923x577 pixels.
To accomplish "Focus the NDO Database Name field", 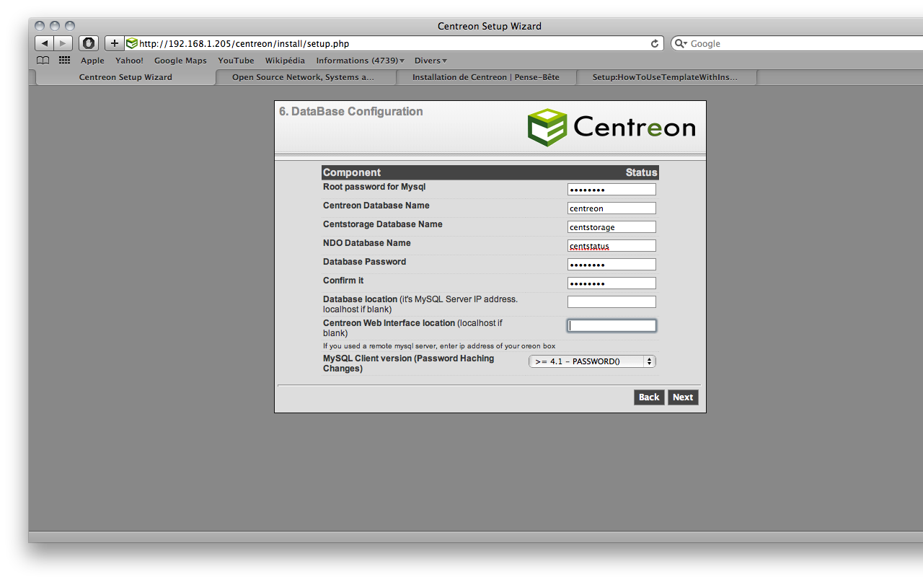I will click(611, 246).
